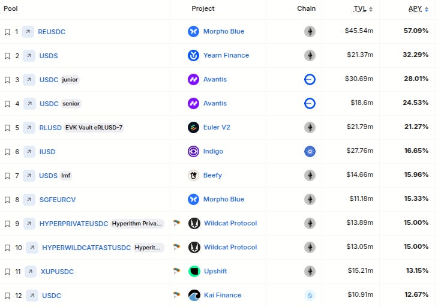Click the Kai Finance logo icon

(x=194, y=295)
